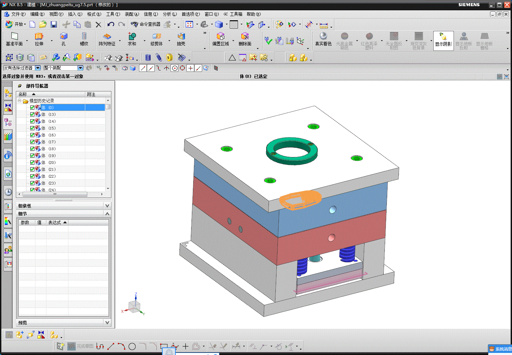Screen dimensions: 512x355
Task: Open a part with the folder icon
Action: tap(43, 24)
